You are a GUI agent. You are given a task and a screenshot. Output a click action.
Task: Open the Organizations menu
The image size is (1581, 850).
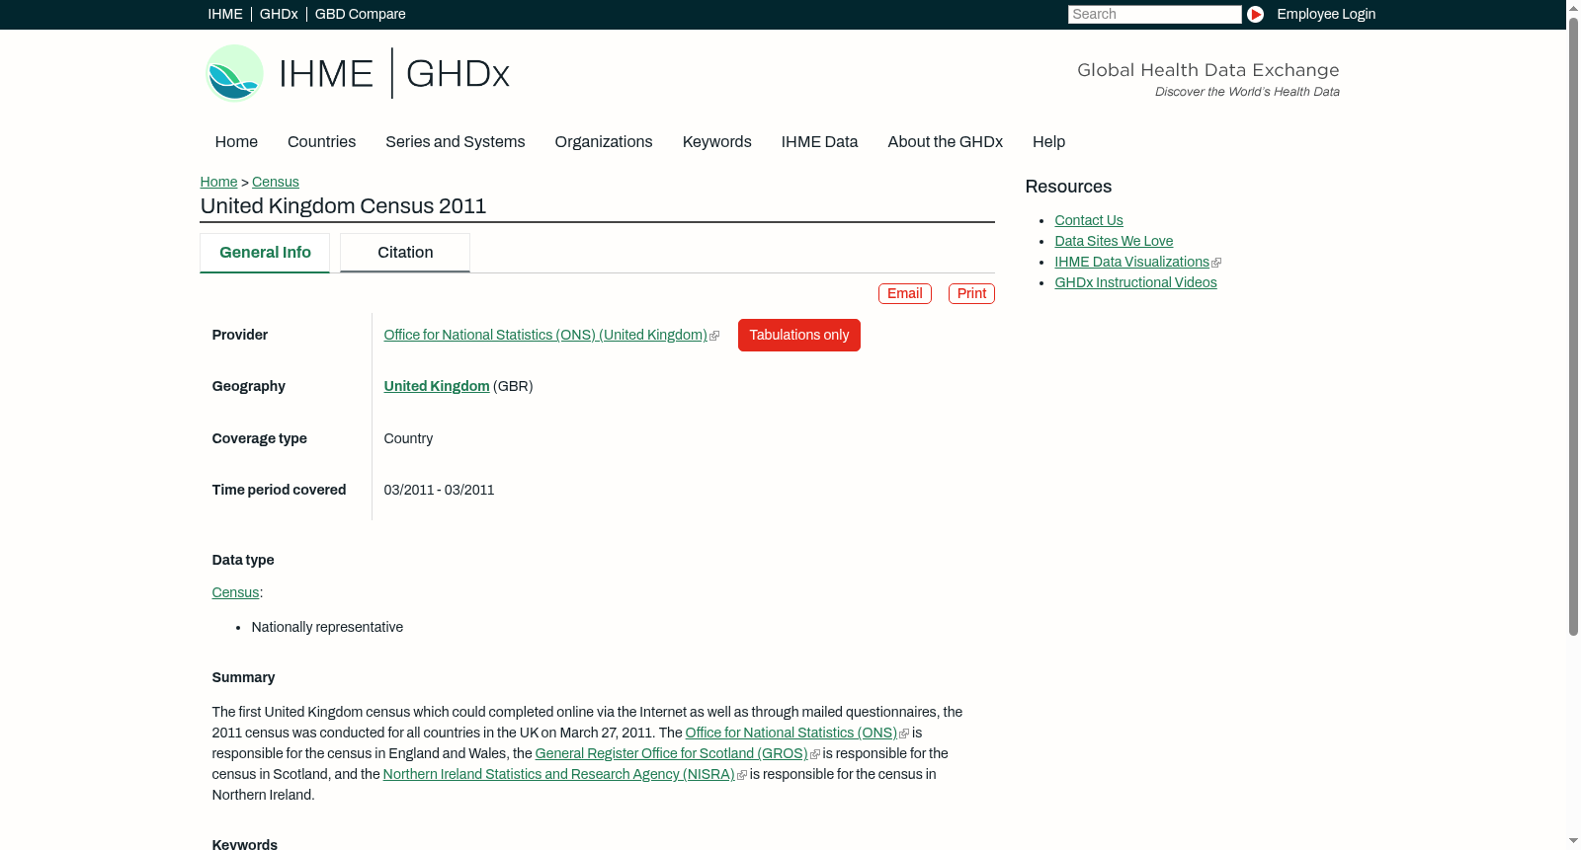pos(604,142)
